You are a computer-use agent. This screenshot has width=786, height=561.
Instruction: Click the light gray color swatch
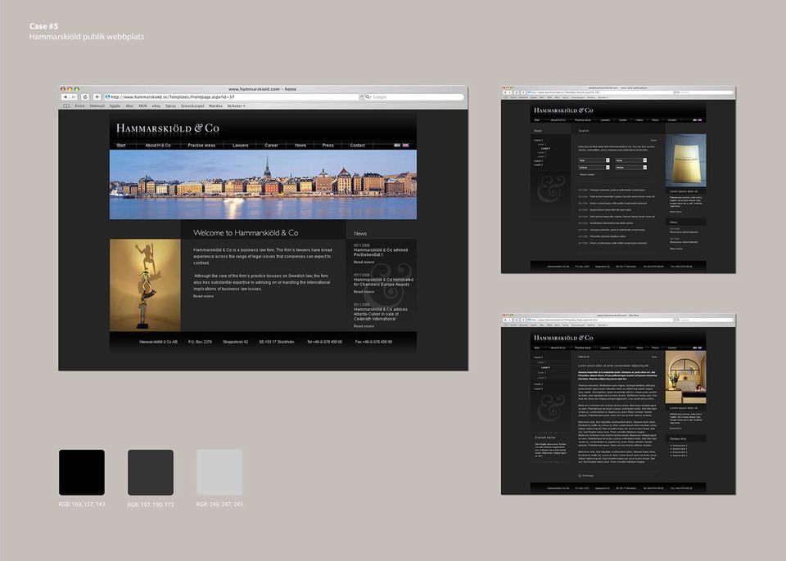[x=219, y=473]
